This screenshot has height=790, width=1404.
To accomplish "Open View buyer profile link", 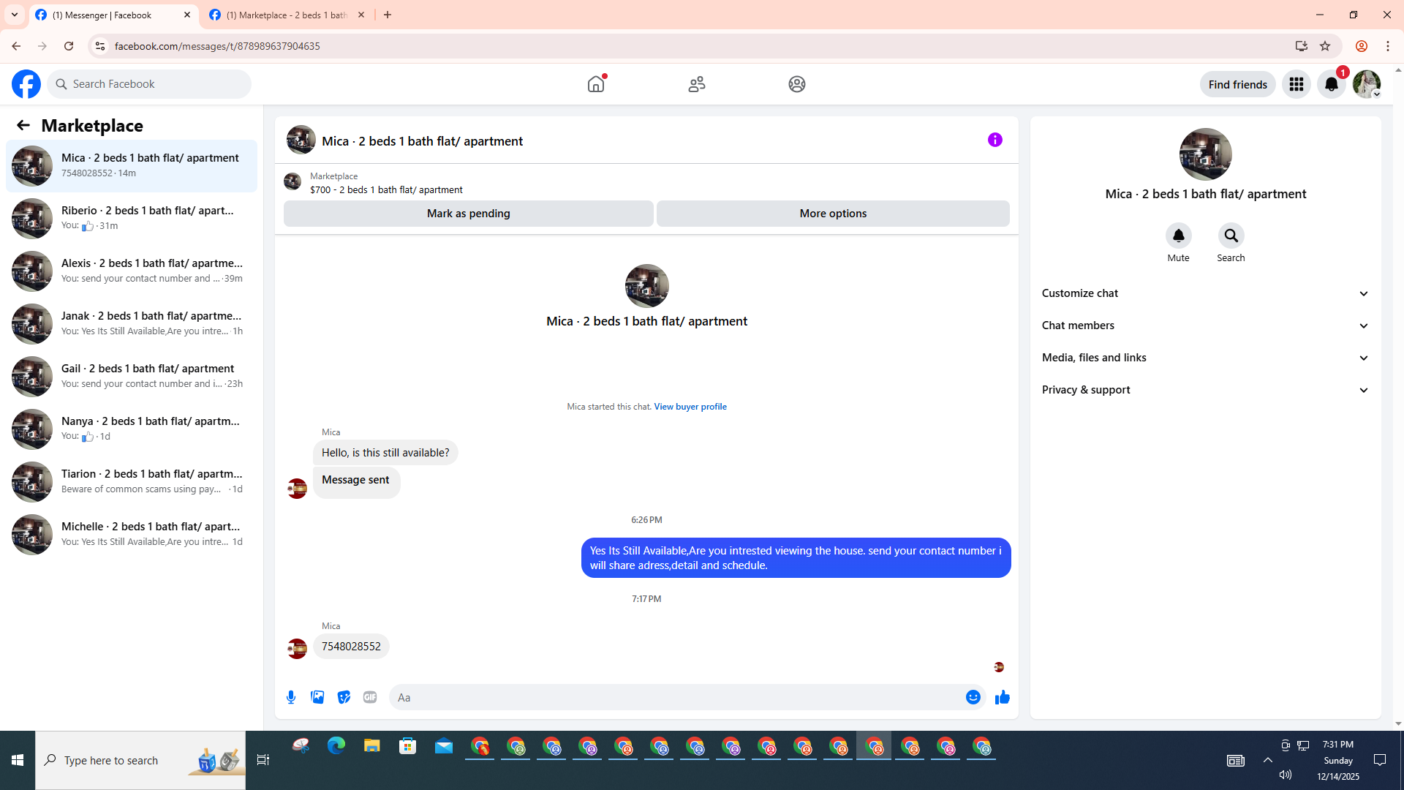I will [x=690, y=407].
